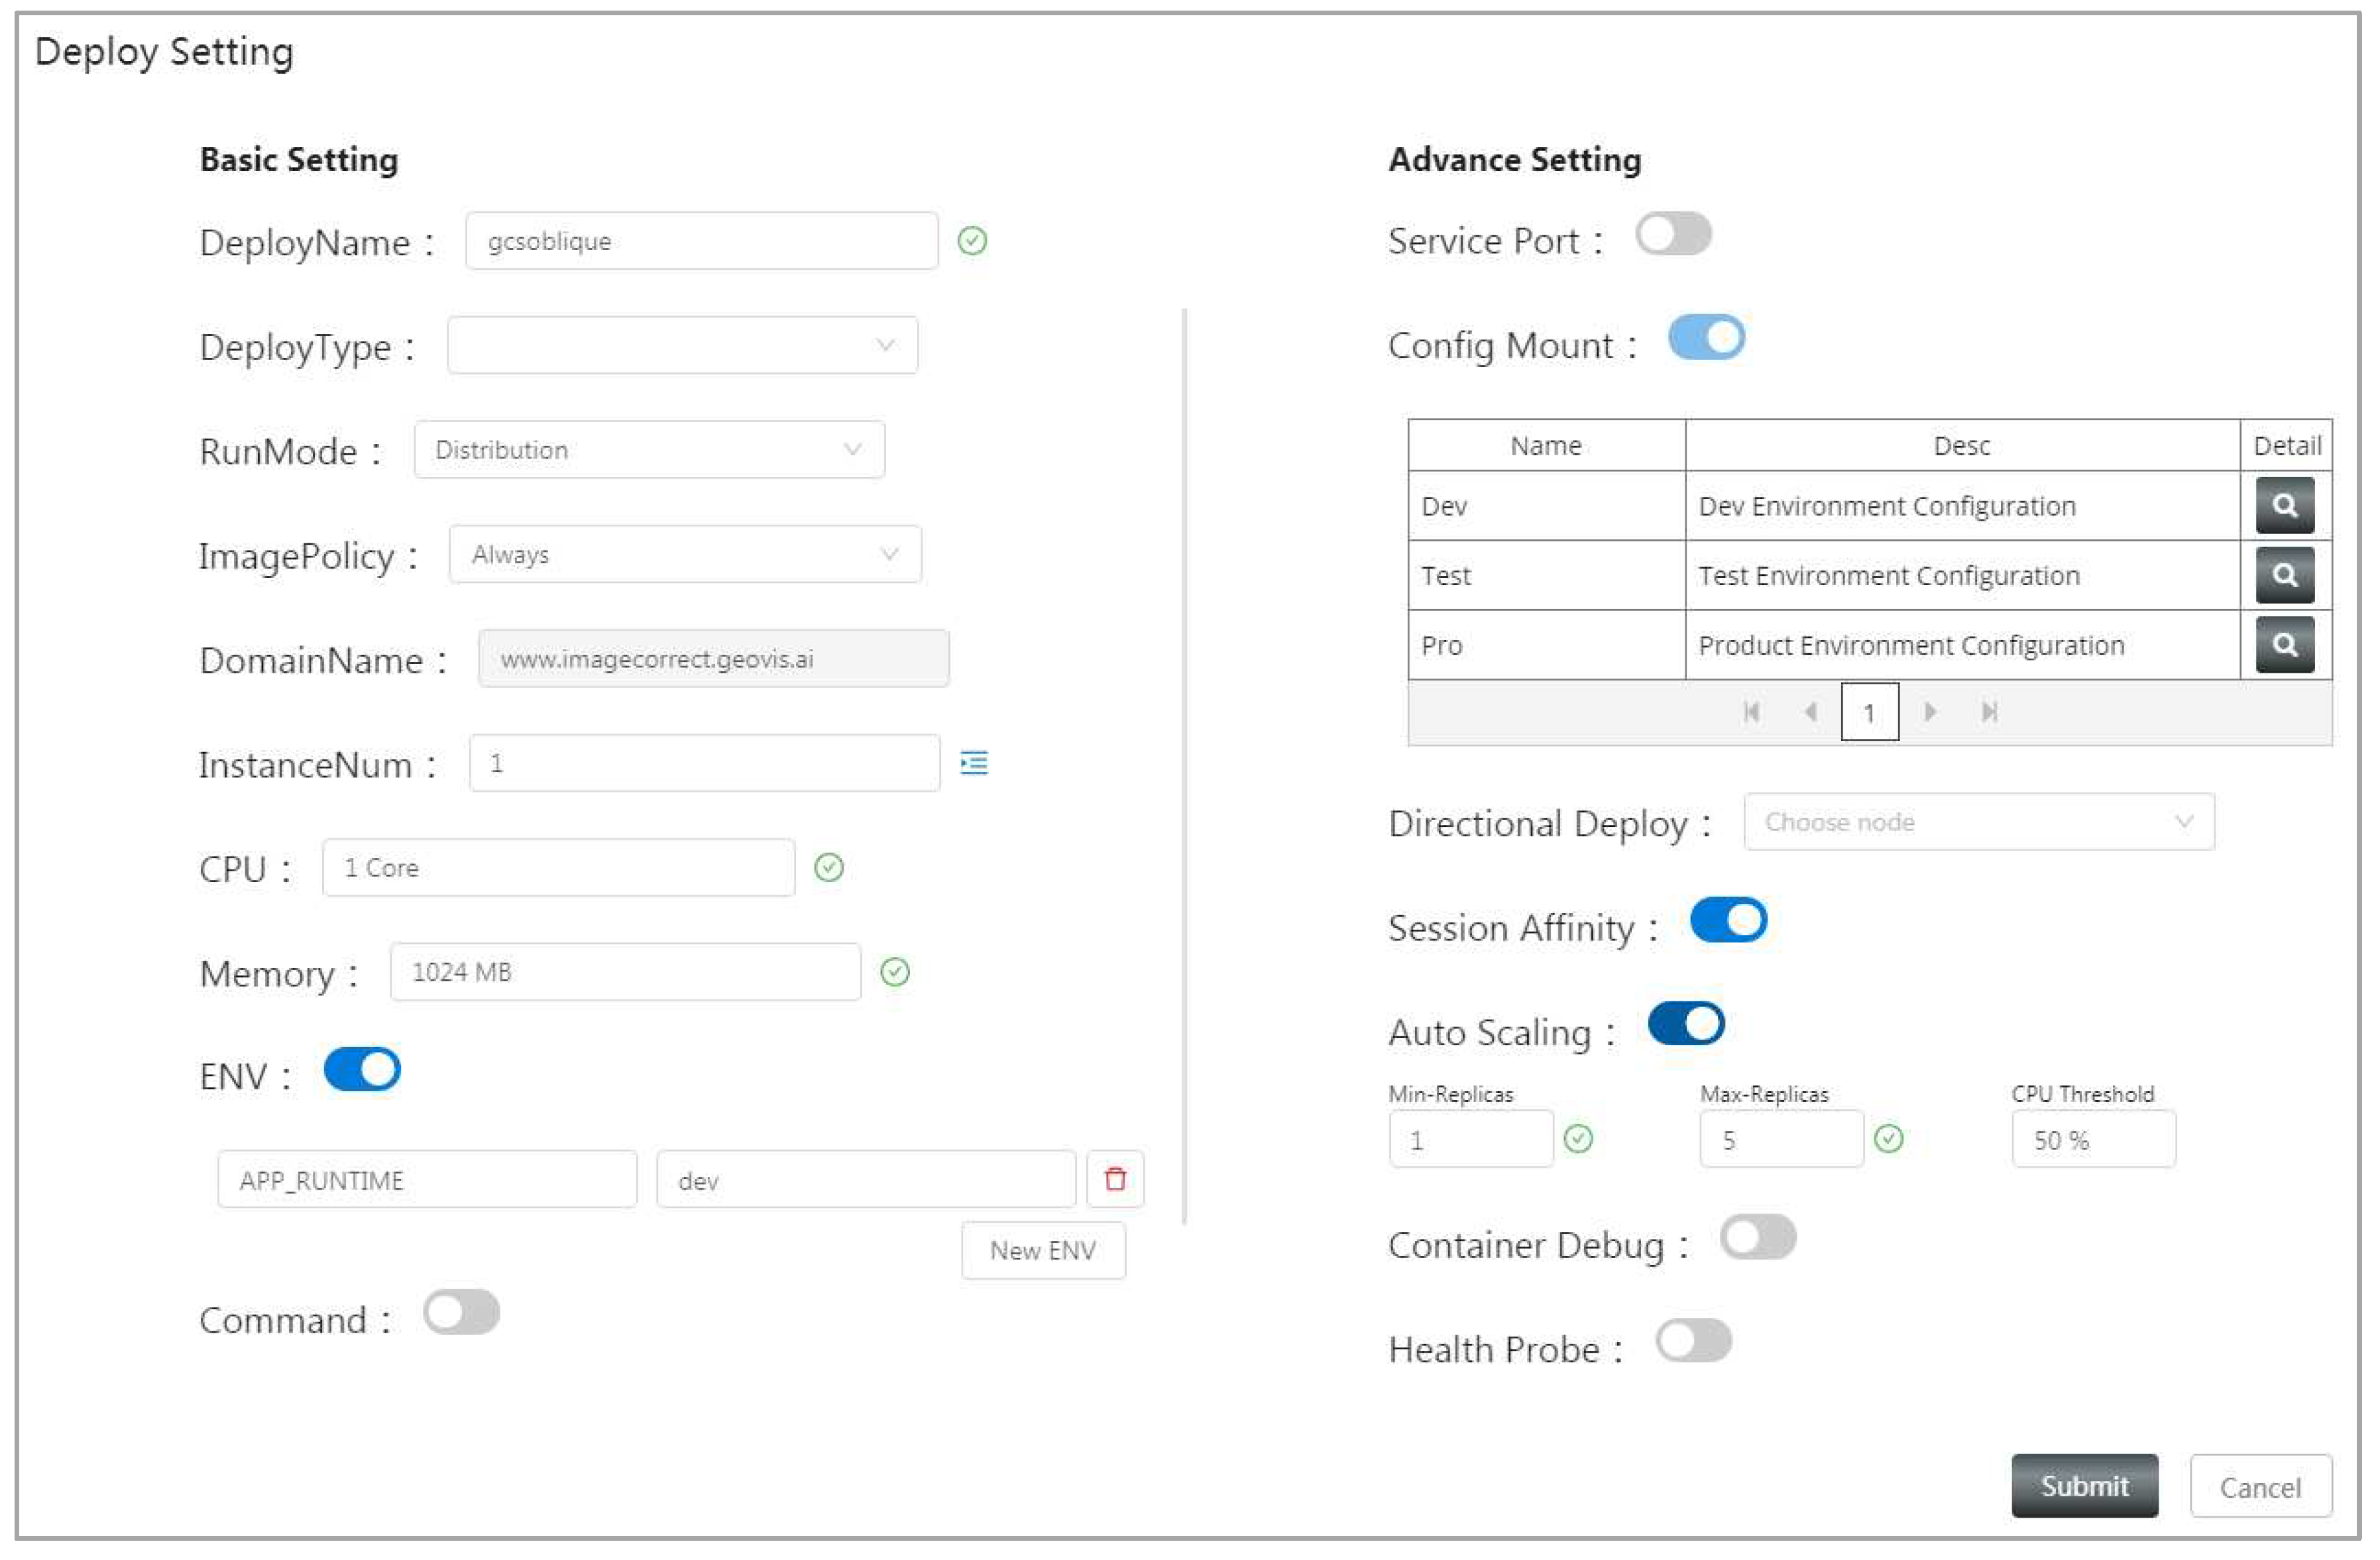Open detail magnifier for Test configuration
Image resolution: width=2380 pixels, height=1560 pixels.
pyautogui.click(x=2285, y=575)
